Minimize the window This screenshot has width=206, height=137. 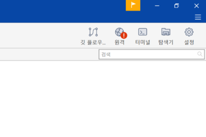[157, 6]
